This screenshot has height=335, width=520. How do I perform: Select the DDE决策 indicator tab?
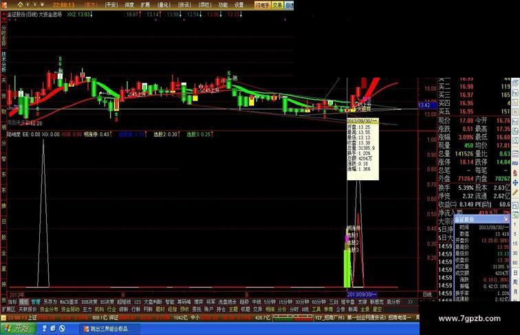[x=89, y=302]
